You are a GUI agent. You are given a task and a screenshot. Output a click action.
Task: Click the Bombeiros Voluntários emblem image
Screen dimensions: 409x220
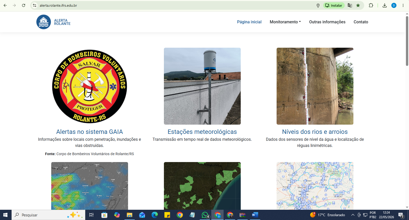click(89, 86)
